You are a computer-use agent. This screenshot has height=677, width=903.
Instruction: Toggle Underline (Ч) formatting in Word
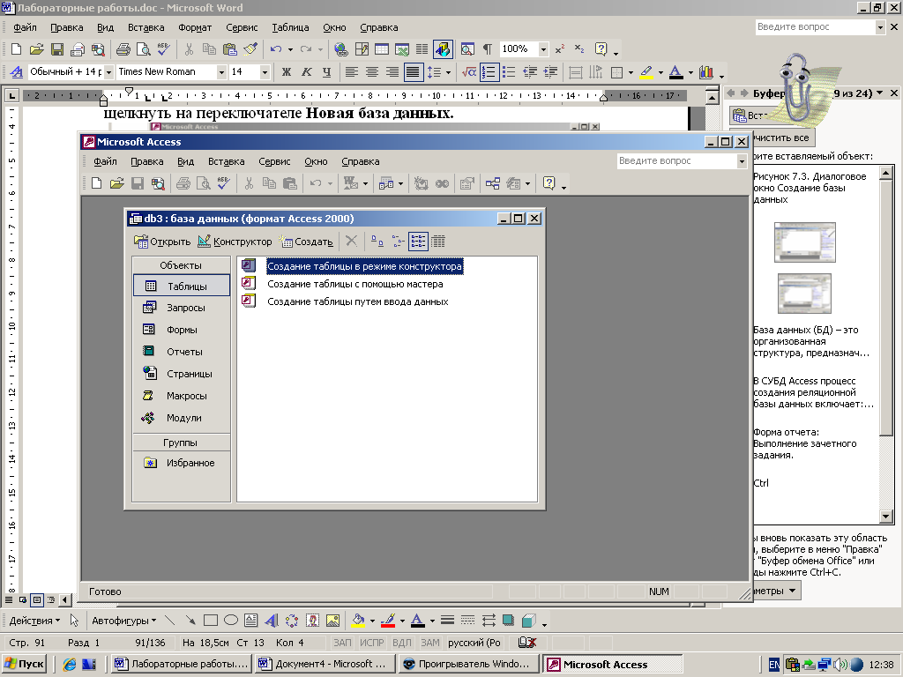pyautogui.click(x=326, y=72)
